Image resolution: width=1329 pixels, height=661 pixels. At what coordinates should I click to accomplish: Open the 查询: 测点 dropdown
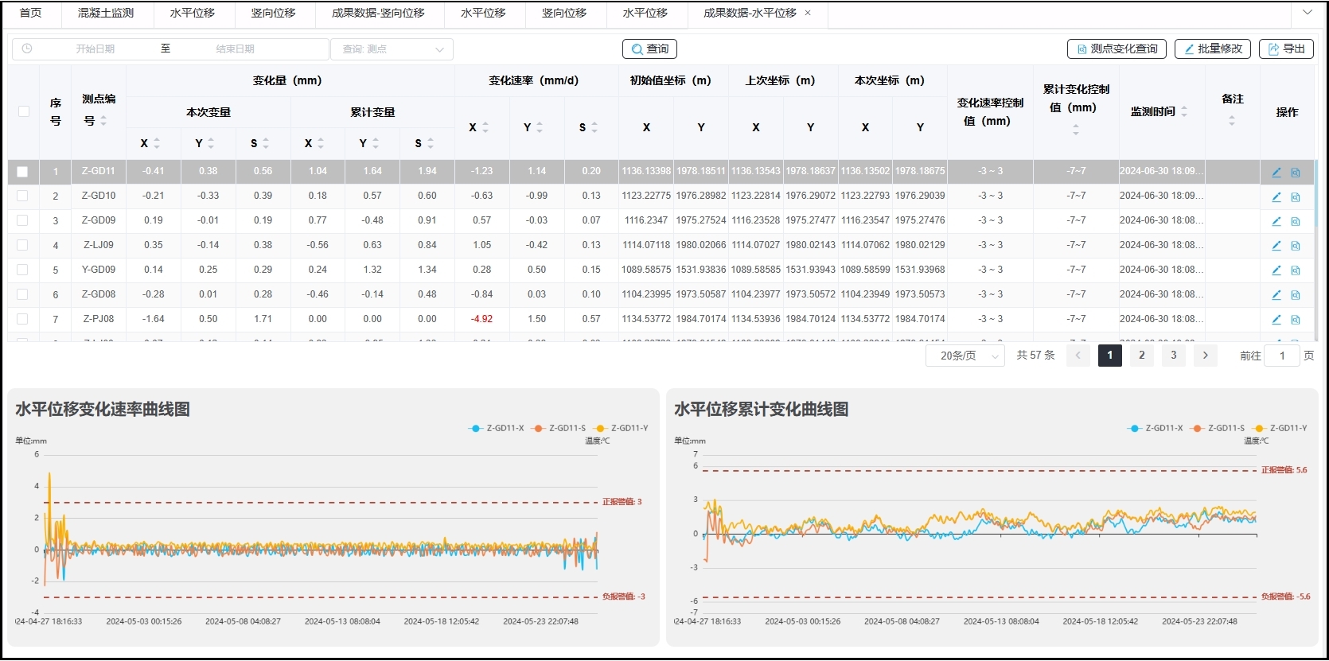392,49
